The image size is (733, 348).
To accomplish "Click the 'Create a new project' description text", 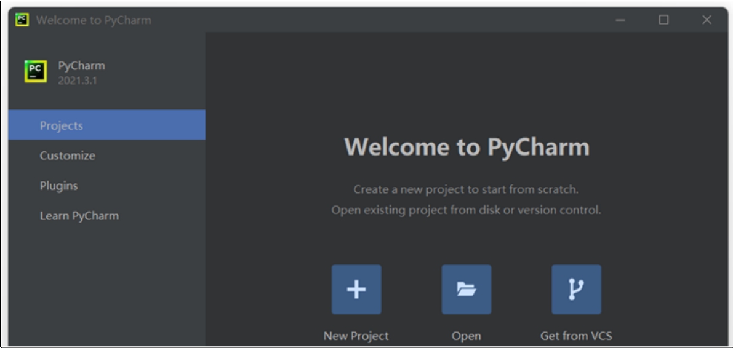I will 466,189.
